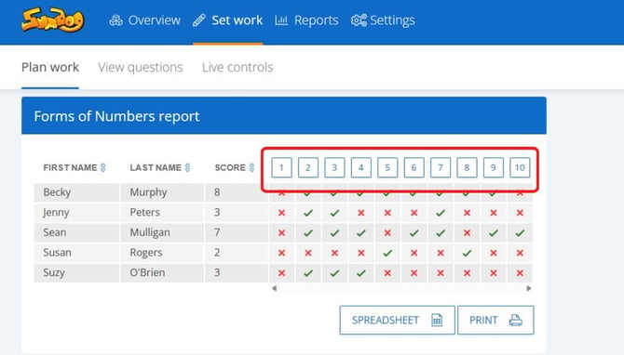Open question 3 details
This screenshot has width=624, height=355.
[334, 167]
